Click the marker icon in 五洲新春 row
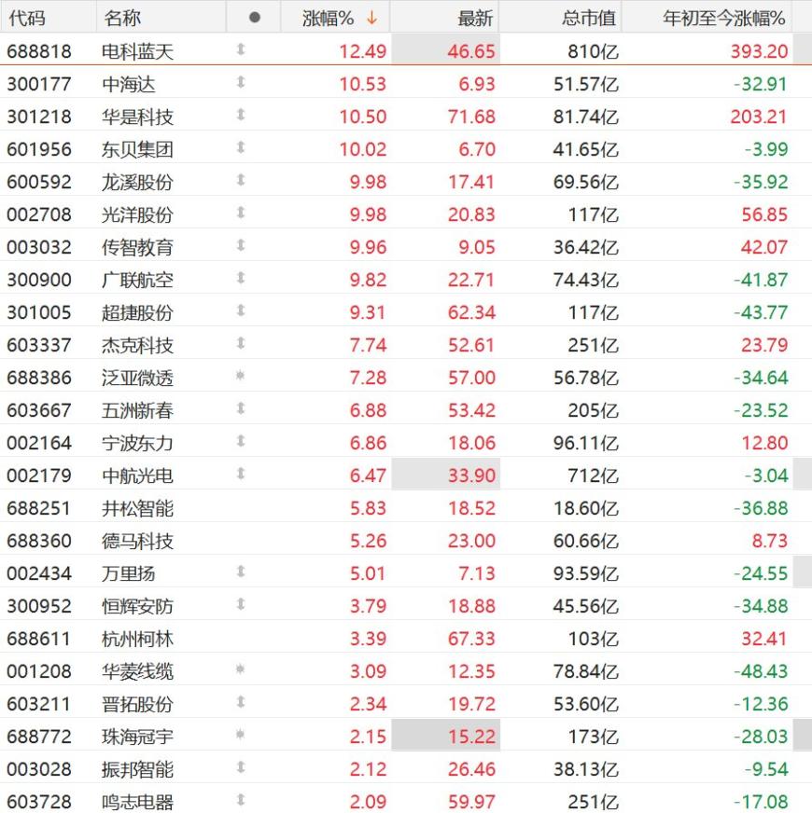This screenshot has height=813, width=812. coord(241,408)
